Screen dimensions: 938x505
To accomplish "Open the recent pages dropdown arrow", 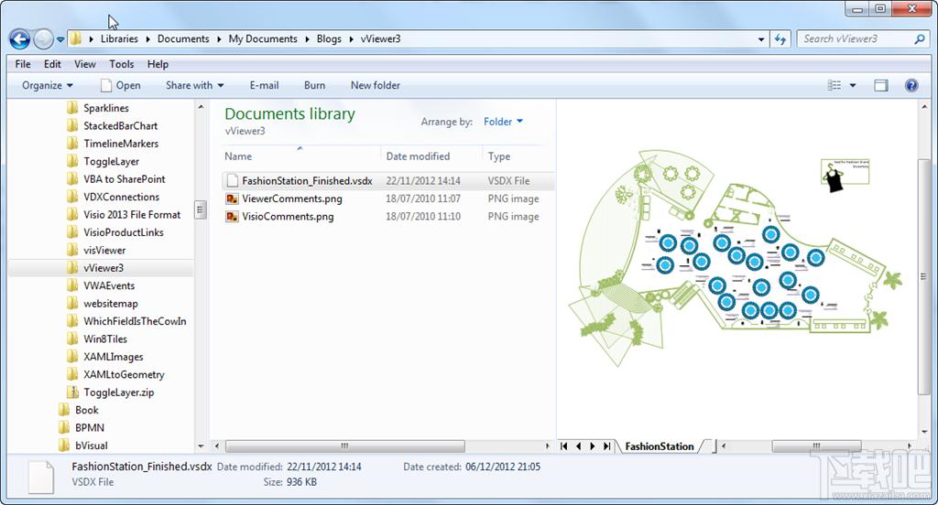I will point(60,40).
